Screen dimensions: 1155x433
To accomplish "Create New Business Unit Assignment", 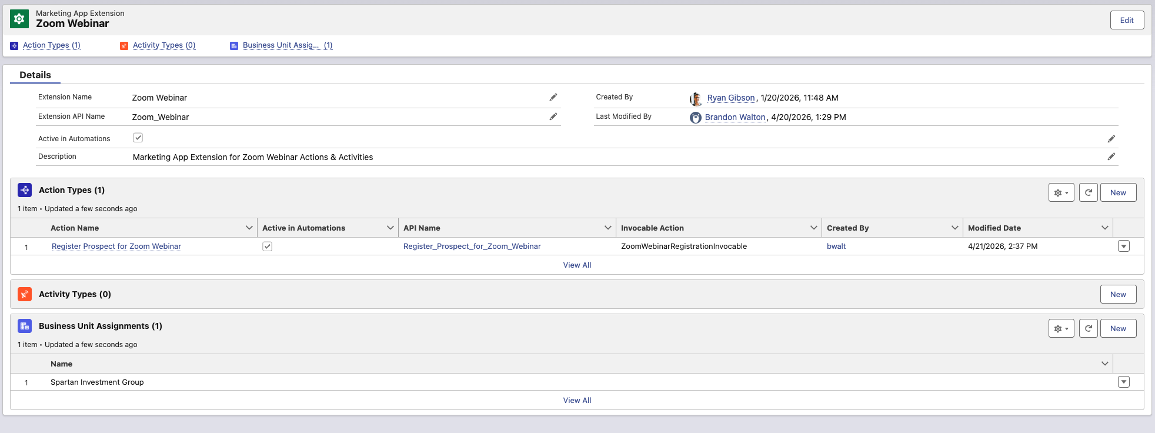I will (x=1118, y=328).
